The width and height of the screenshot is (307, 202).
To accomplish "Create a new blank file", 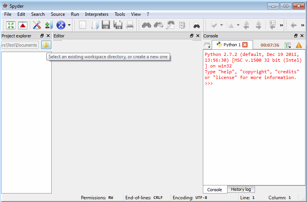I will coord(83,25).
